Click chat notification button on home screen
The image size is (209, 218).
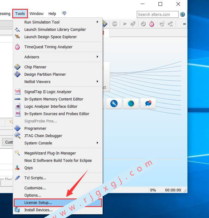click(148, 104)
